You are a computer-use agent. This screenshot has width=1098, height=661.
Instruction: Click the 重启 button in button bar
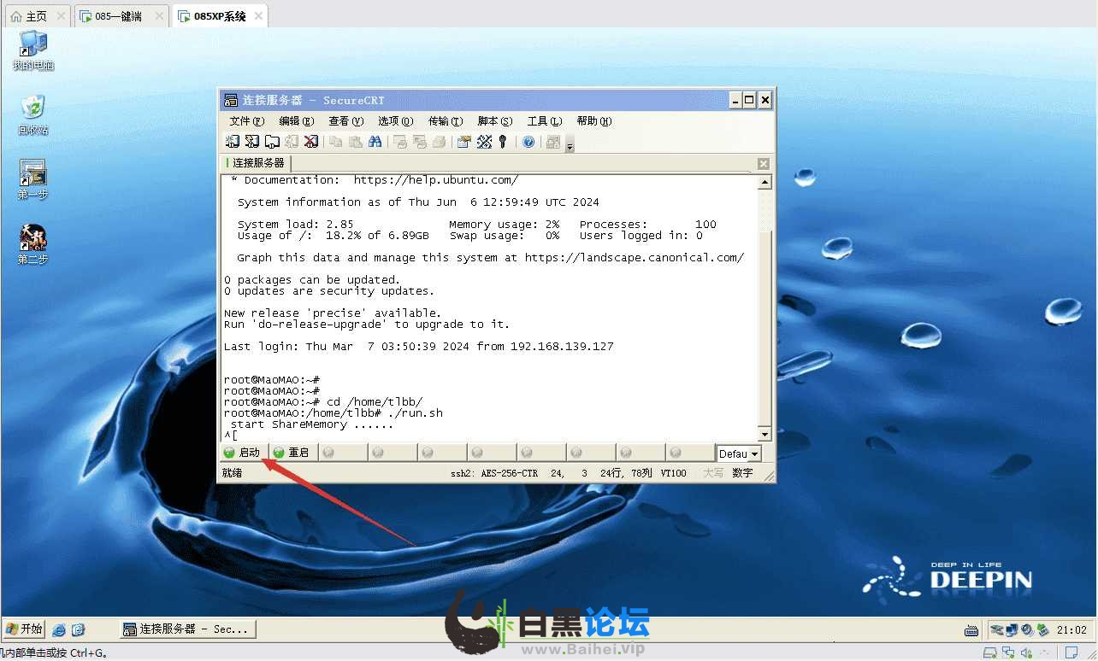click(x=293, y=453)
